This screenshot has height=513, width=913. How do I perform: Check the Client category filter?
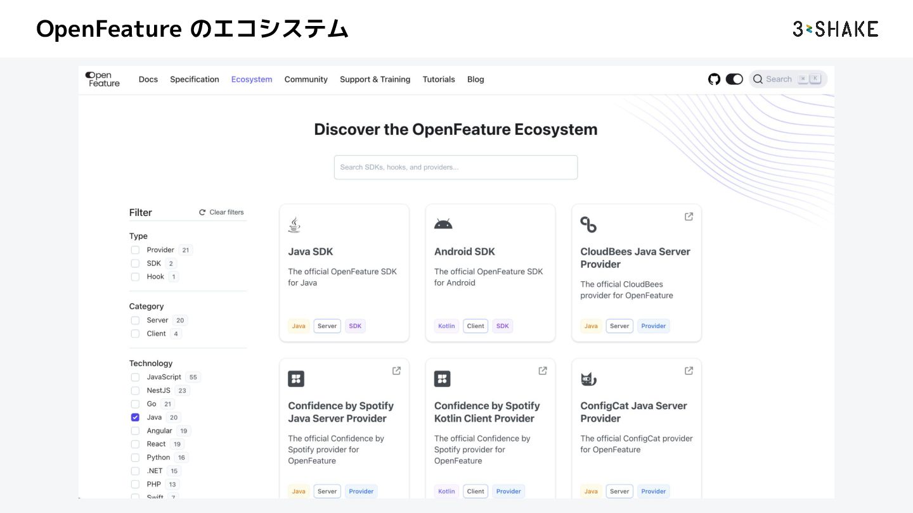tap(135, 334)
